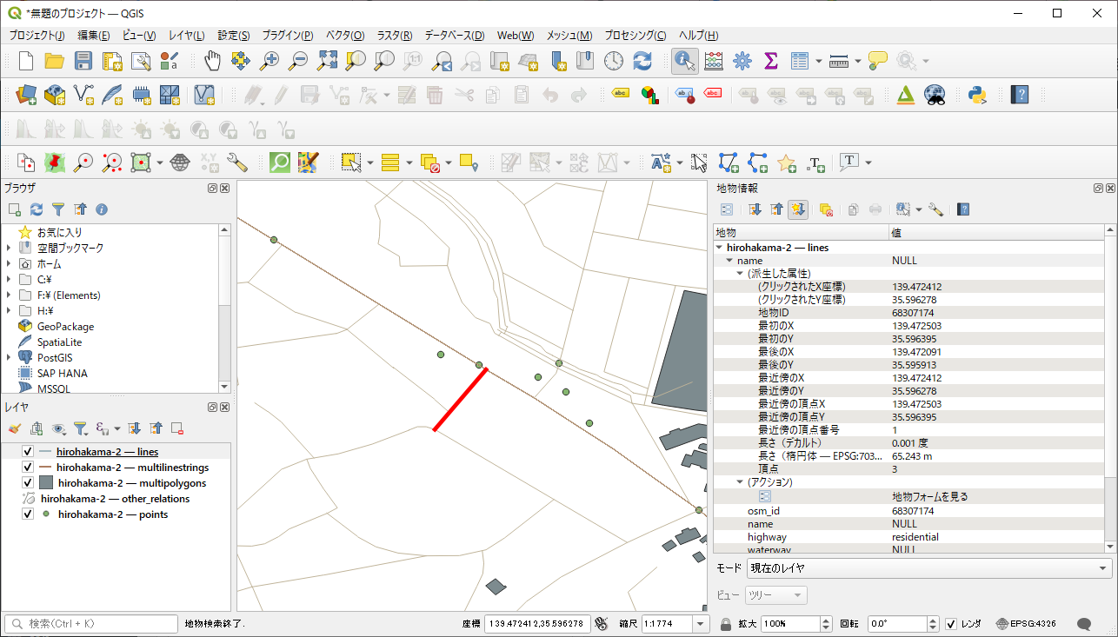Select the Identify Features tool

pyautogui.click(x=685, y=61)
